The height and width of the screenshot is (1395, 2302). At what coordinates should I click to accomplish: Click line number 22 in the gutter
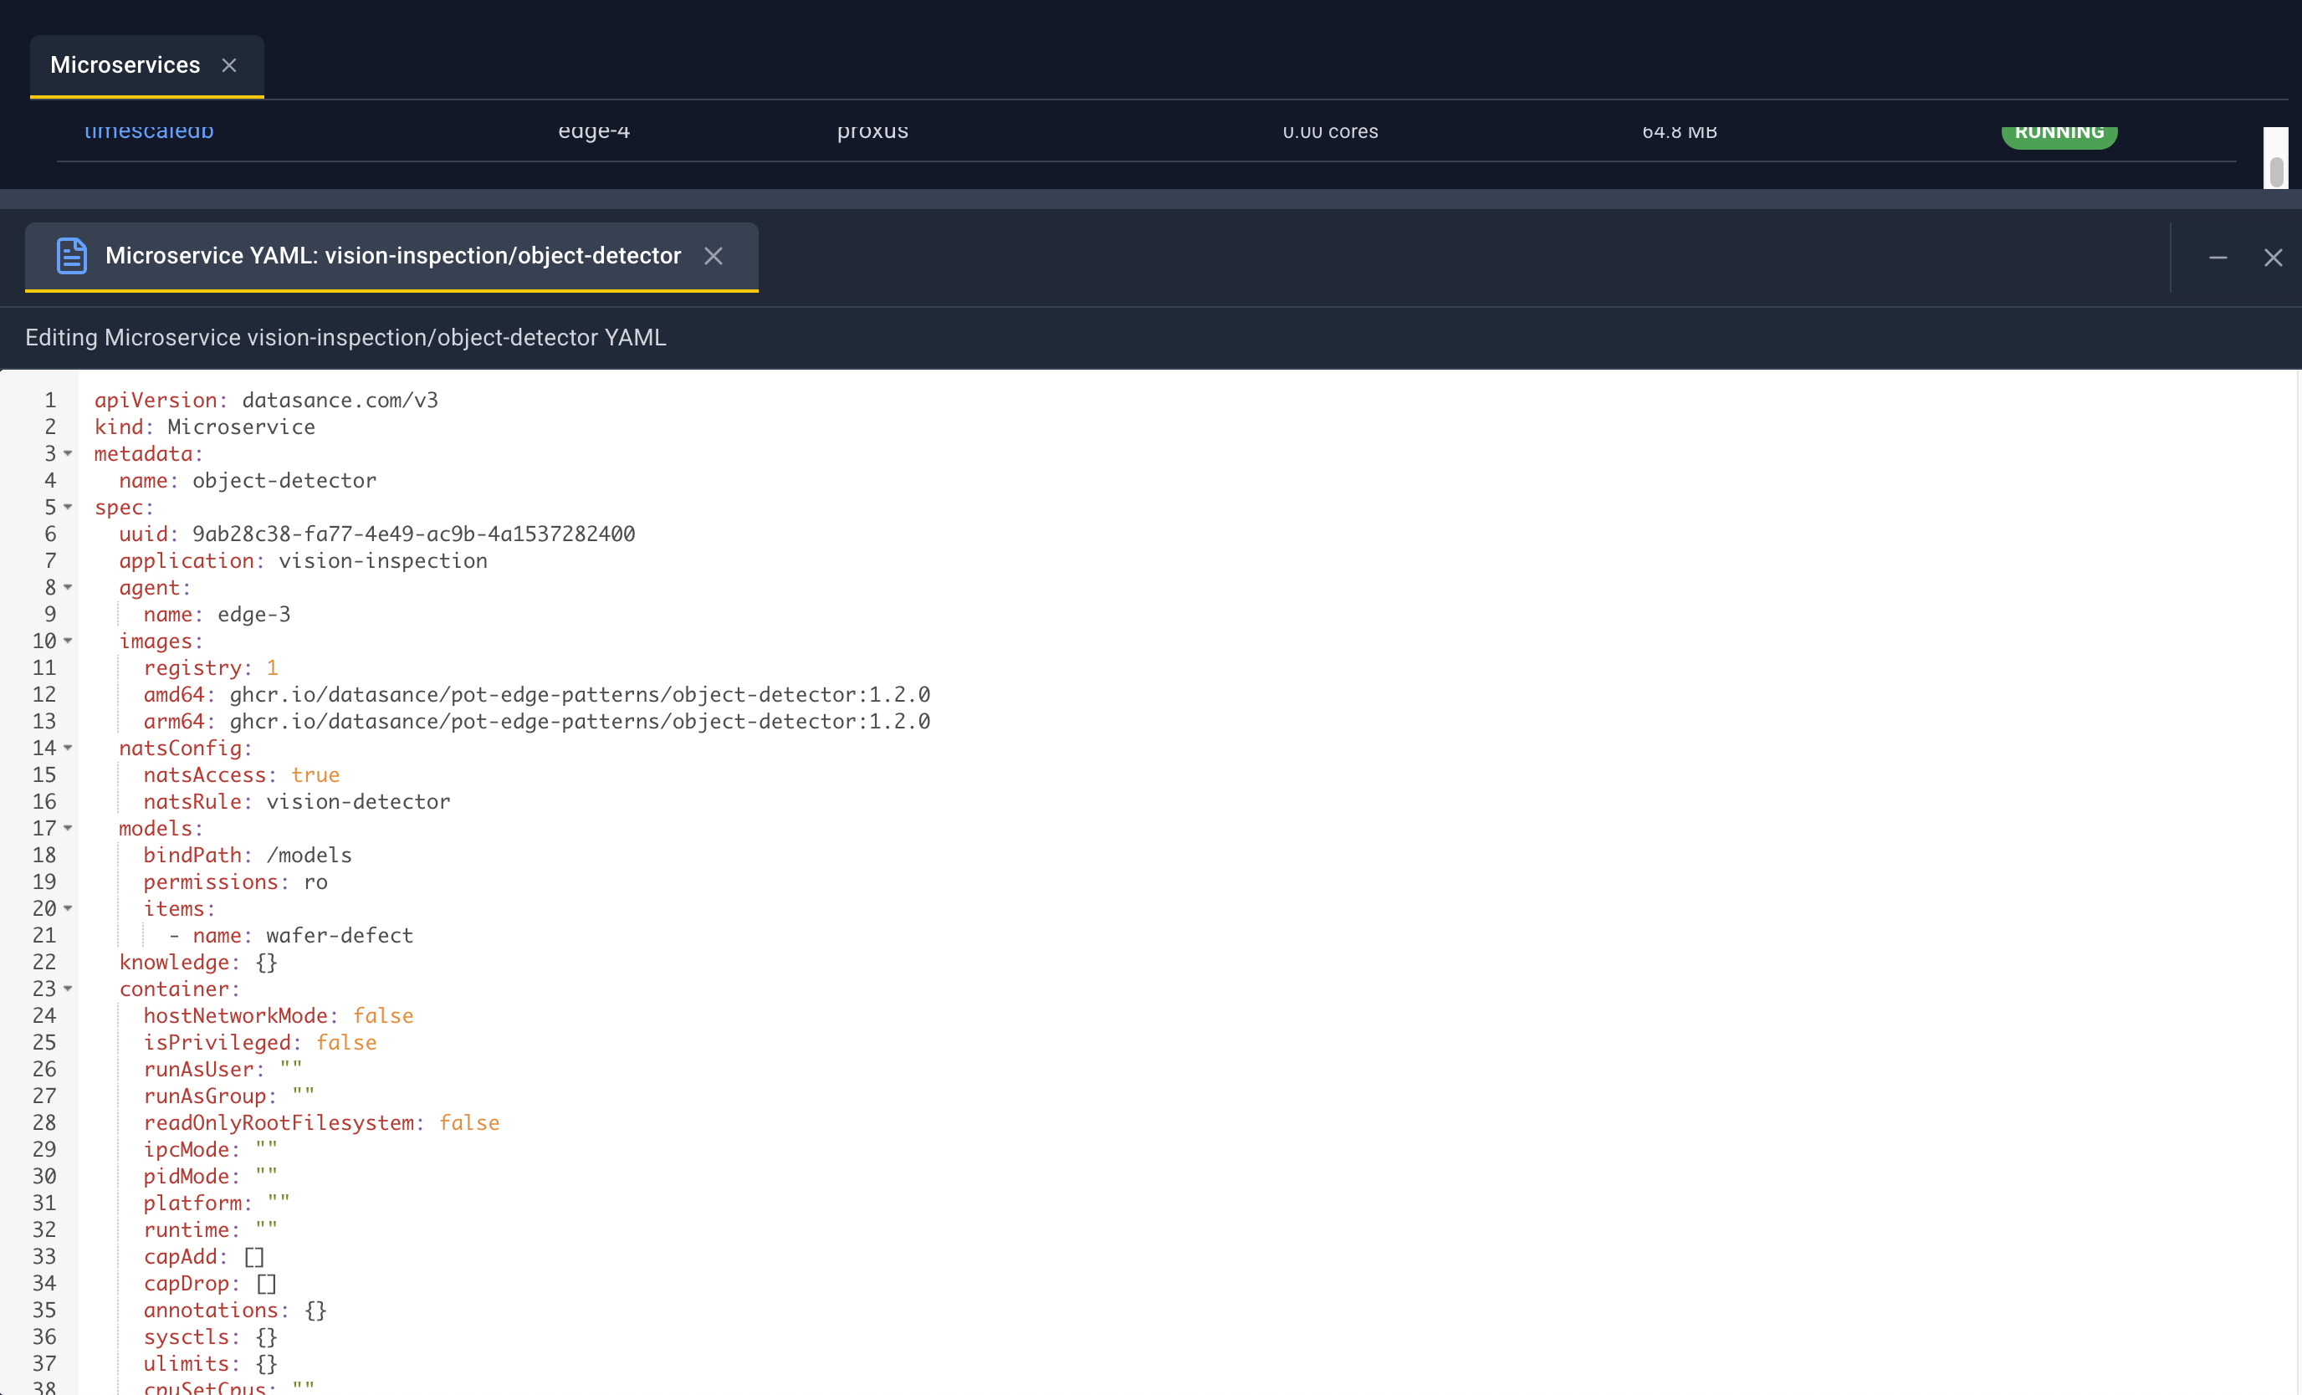coord(43,963)
